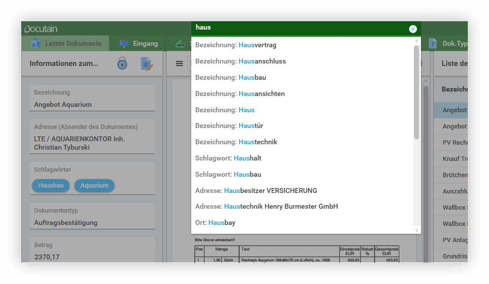This screenshot has height=284, width=489.
Task: Click the scroll down arrow in the suggestion list
Action: pyautogui.click(x=417, y=229)
